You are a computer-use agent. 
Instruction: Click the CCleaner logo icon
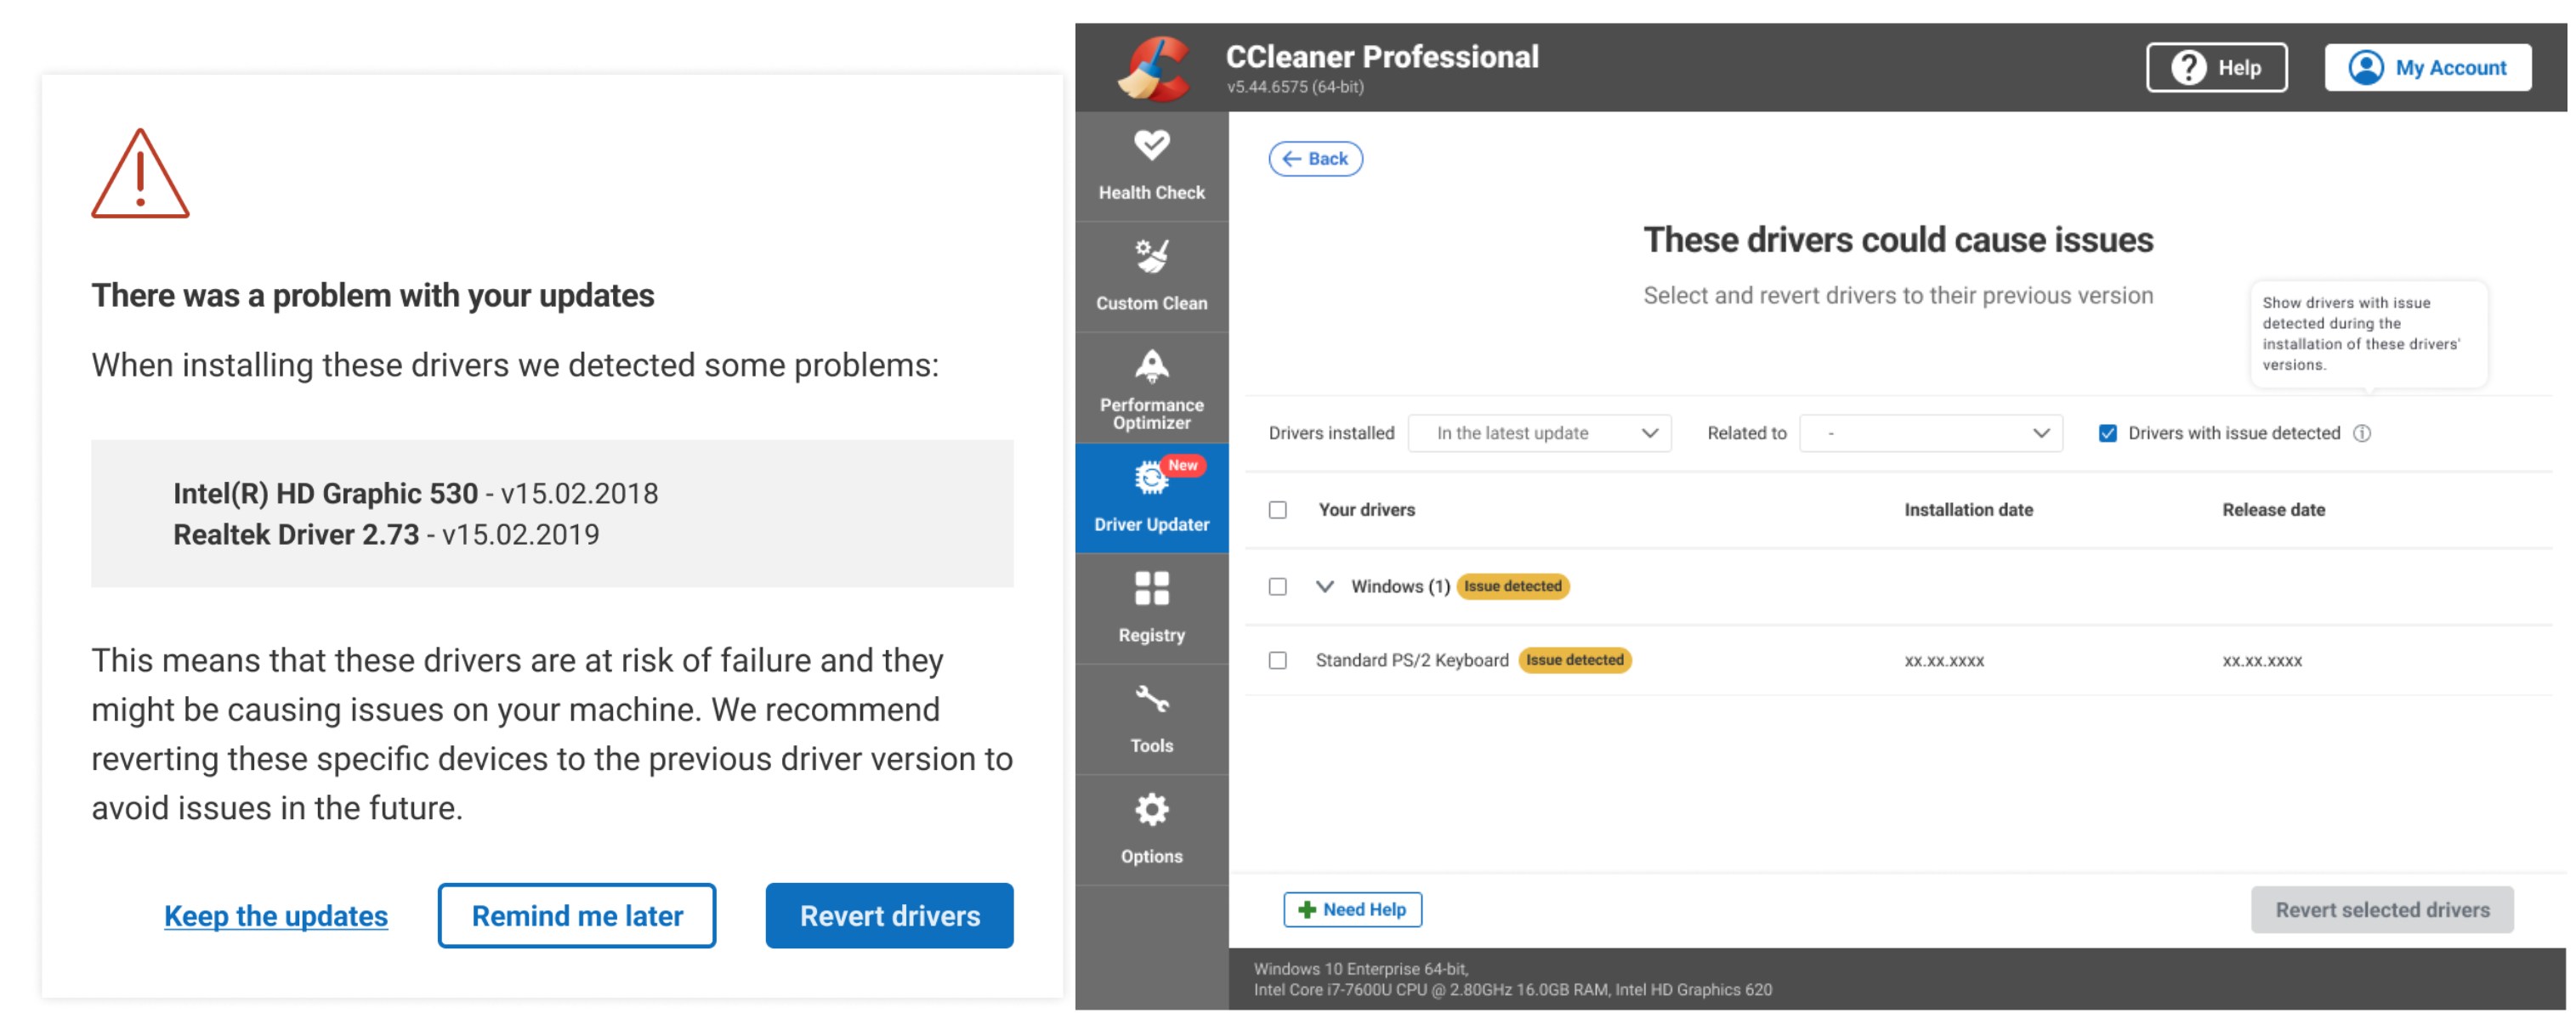pos(1156,68)
